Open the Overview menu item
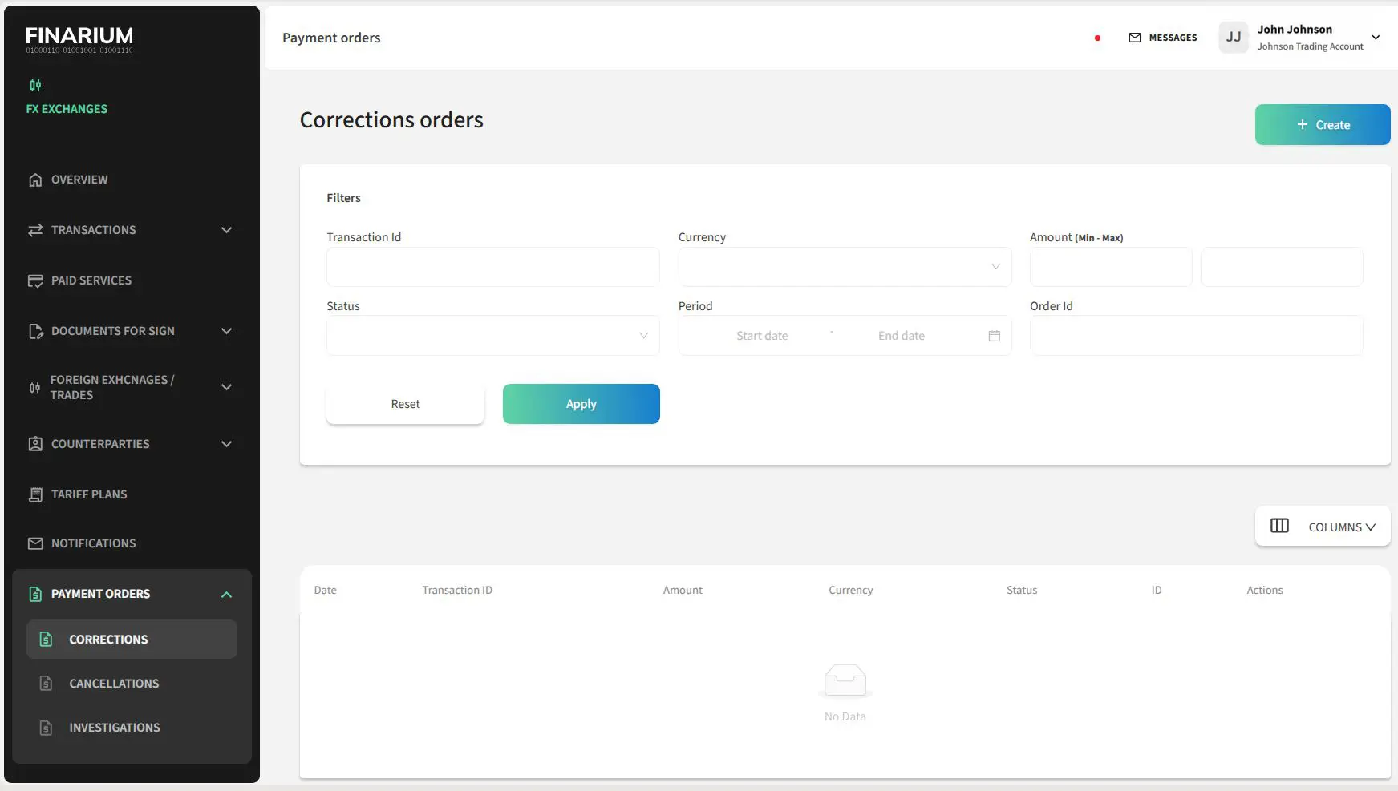1398x791 pixels. [79, 180]
